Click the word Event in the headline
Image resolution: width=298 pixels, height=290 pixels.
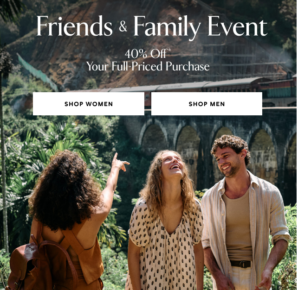coord(238,26)
